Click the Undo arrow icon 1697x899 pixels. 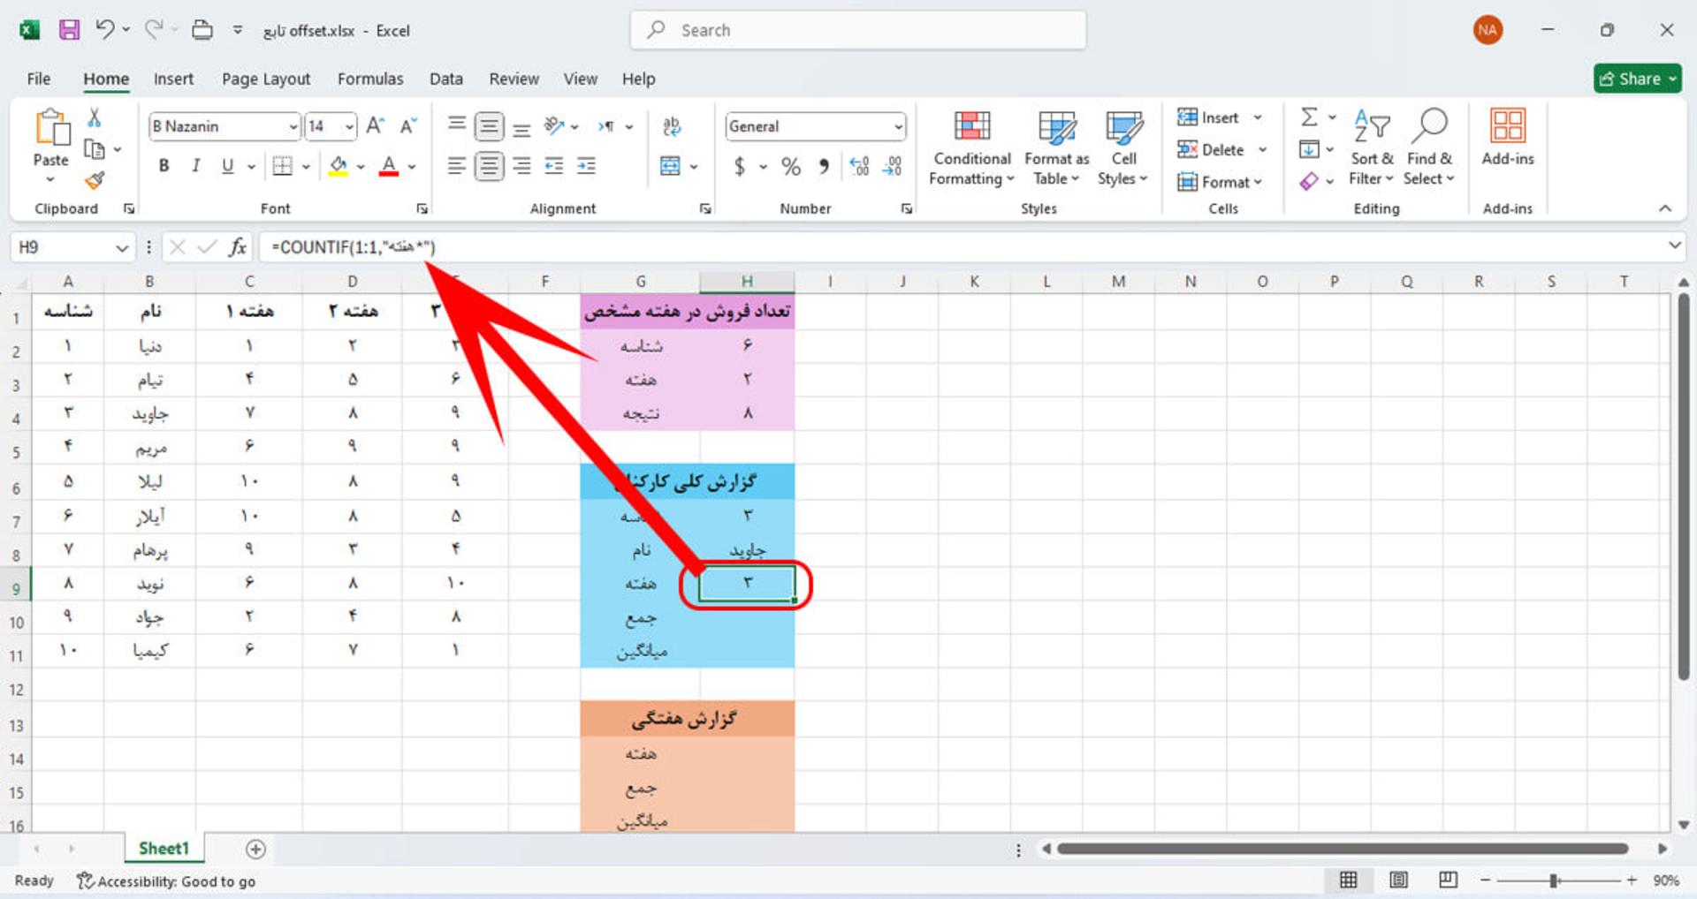tap(105, 30)
